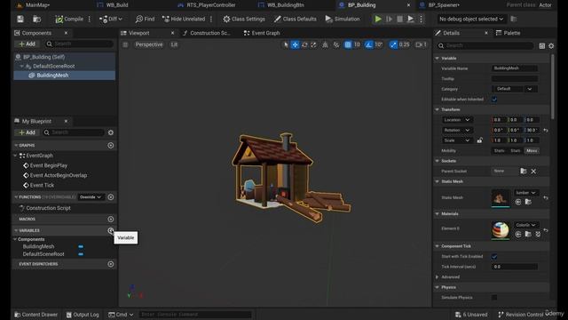Image resolution: width=568 pixels, height=320 pixels.
Task: Toggle Editable when Inherited checkbox
Action: coord(494,100)
